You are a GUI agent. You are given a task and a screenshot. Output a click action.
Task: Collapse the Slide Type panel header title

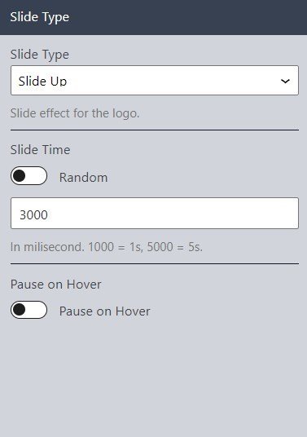pos(40,17)
